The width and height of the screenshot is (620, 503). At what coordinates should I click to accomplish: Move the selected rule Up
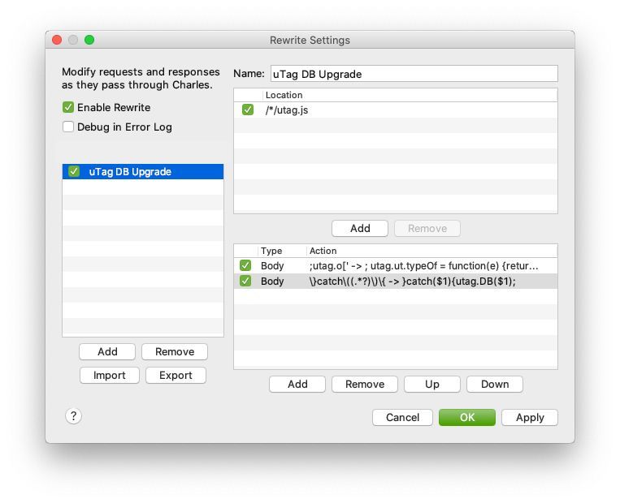431,384
